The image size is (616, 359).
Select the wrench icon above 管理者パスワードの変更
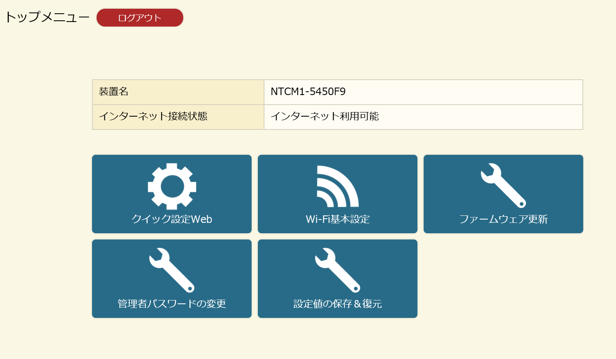(x=172, y=270)
